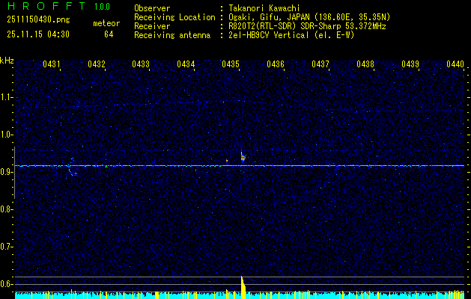Click the 1.0 kHz axis label
Viewport: 471px width, 299px height.
point(6,135)
